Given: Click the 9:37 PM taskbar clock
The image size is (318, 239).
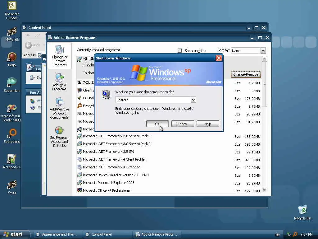Looking at the screenshot, I should (x=307, y=234).
